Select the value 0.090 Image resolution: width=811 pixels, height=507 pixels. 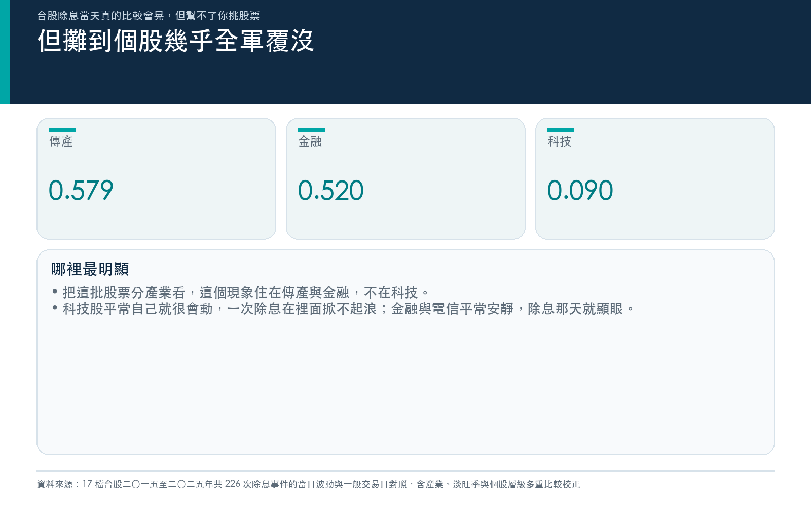tap(580, 191)
